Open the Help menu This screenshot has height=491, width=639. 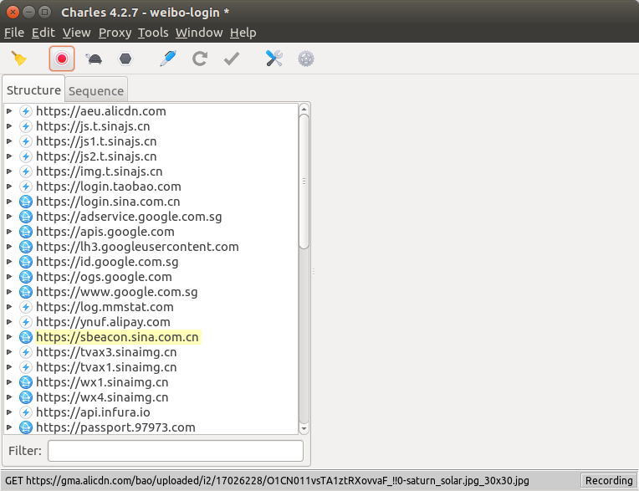tap(243, 33)
